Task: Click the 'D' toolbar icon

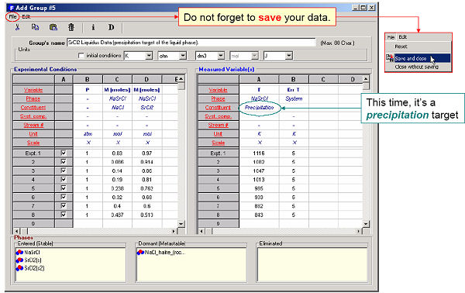Action: (111, 27)
